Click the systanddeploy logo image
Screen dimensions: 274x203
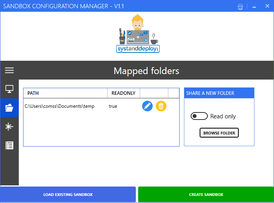(138, 33)
